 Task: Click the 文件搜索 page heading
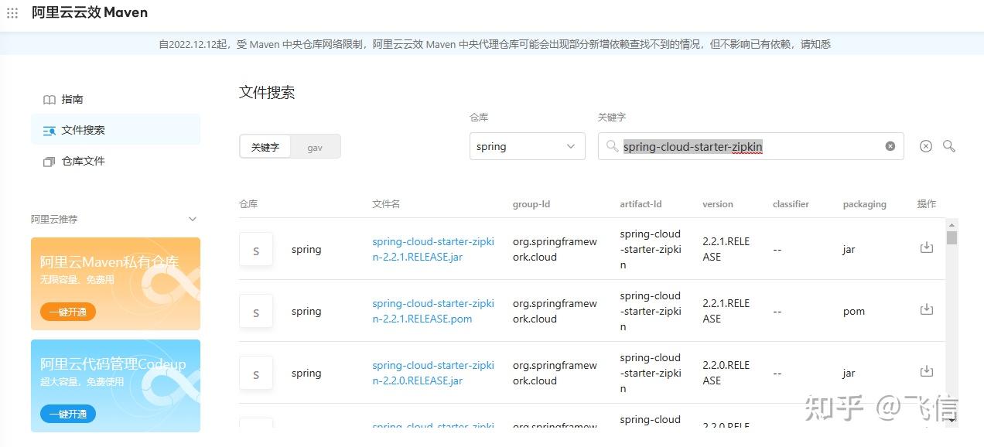(x=267, y=93)
